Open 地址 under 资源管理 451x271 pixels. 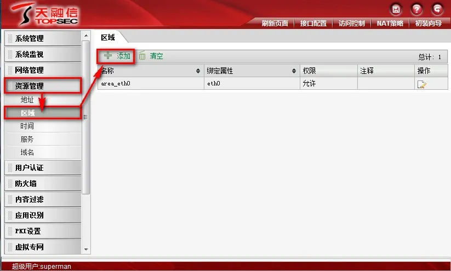pos(27,100)
